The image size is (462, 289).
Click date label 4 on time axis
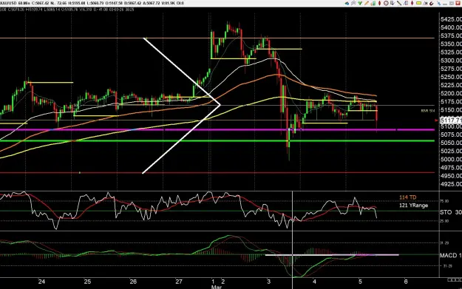click(x=314, y=282)
